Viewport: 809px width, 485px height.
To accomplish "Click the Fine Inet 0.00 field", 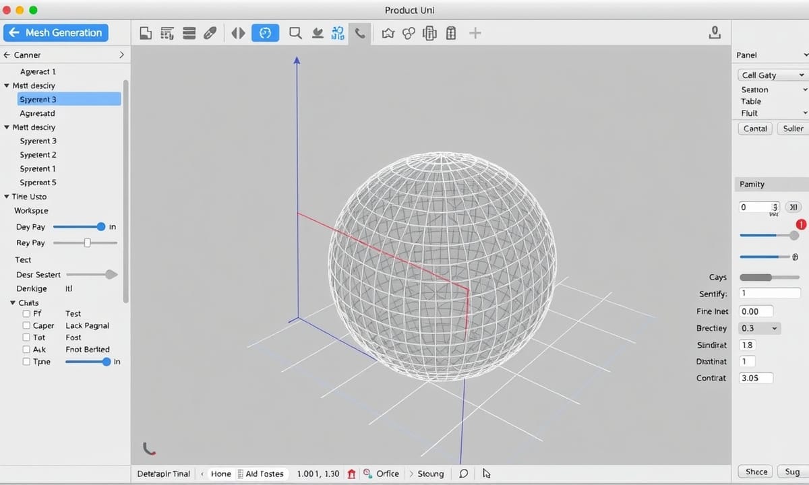I will pyautogui.click(x=756, y=311).
